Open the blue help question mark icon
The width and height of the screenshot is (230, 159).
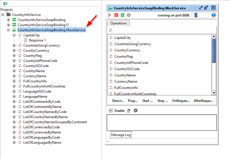click(214, 15)
